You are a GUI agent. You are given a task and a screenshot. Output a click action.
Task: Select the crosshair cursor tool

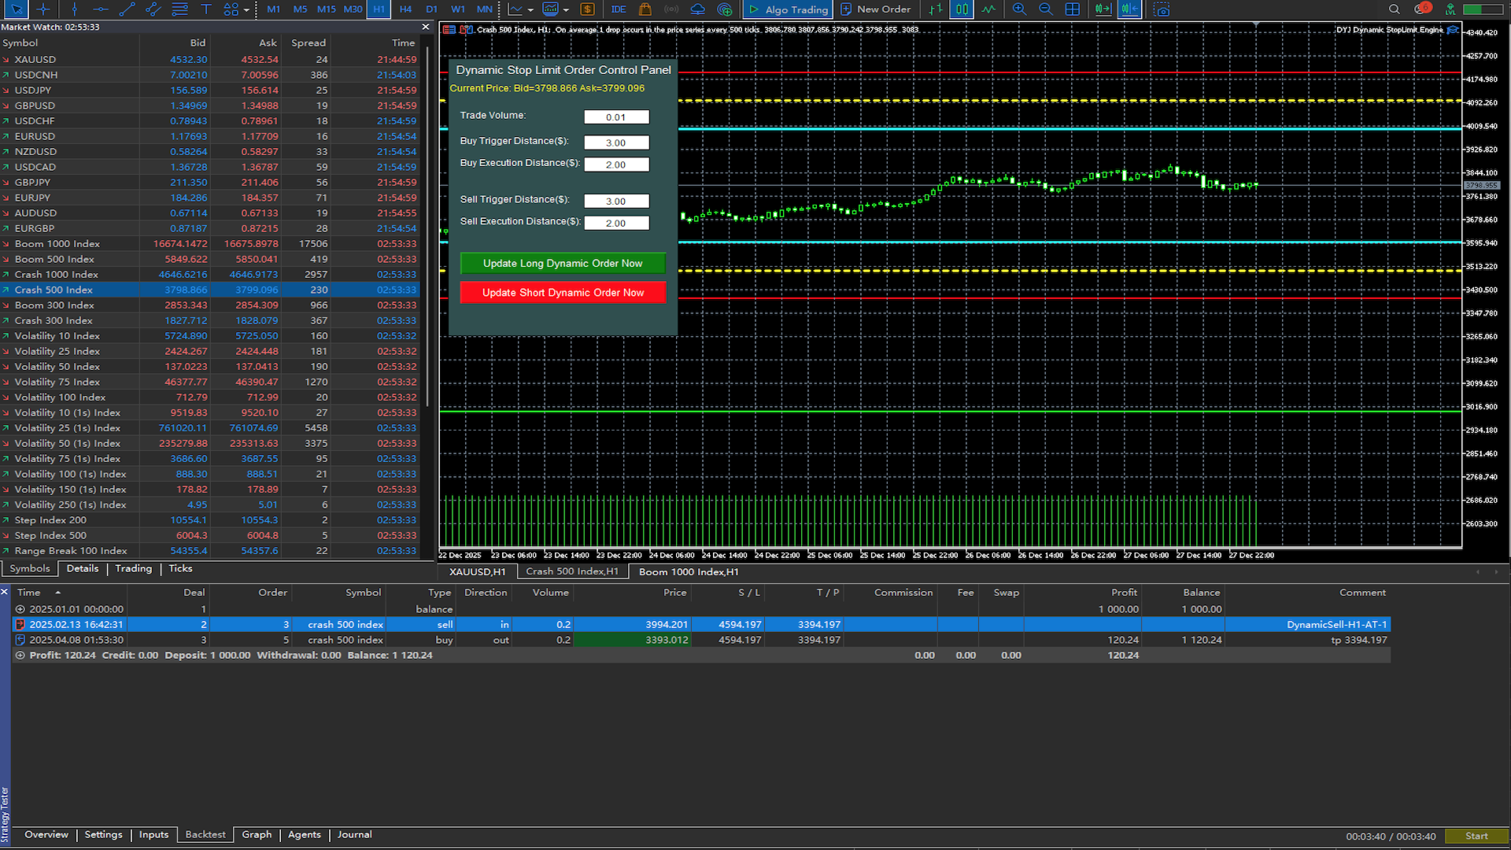[x=43, y=9]
